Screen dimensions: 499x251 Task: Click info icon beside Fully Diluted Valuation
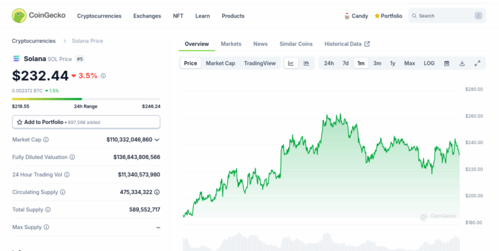(72, 157)
